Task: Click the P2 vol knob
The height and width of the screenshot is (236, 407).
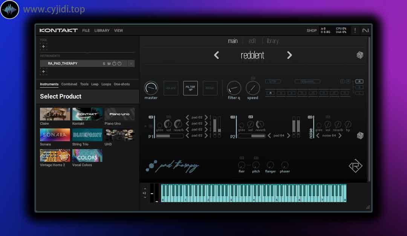Action: point(250,124)
